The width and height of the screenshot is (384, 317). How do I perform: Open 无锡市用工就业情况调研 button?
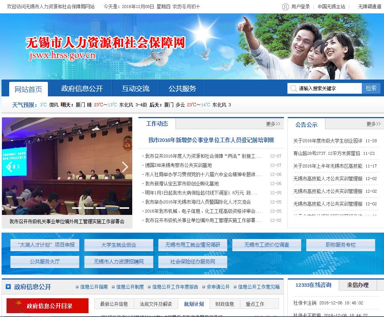point(193,245)
